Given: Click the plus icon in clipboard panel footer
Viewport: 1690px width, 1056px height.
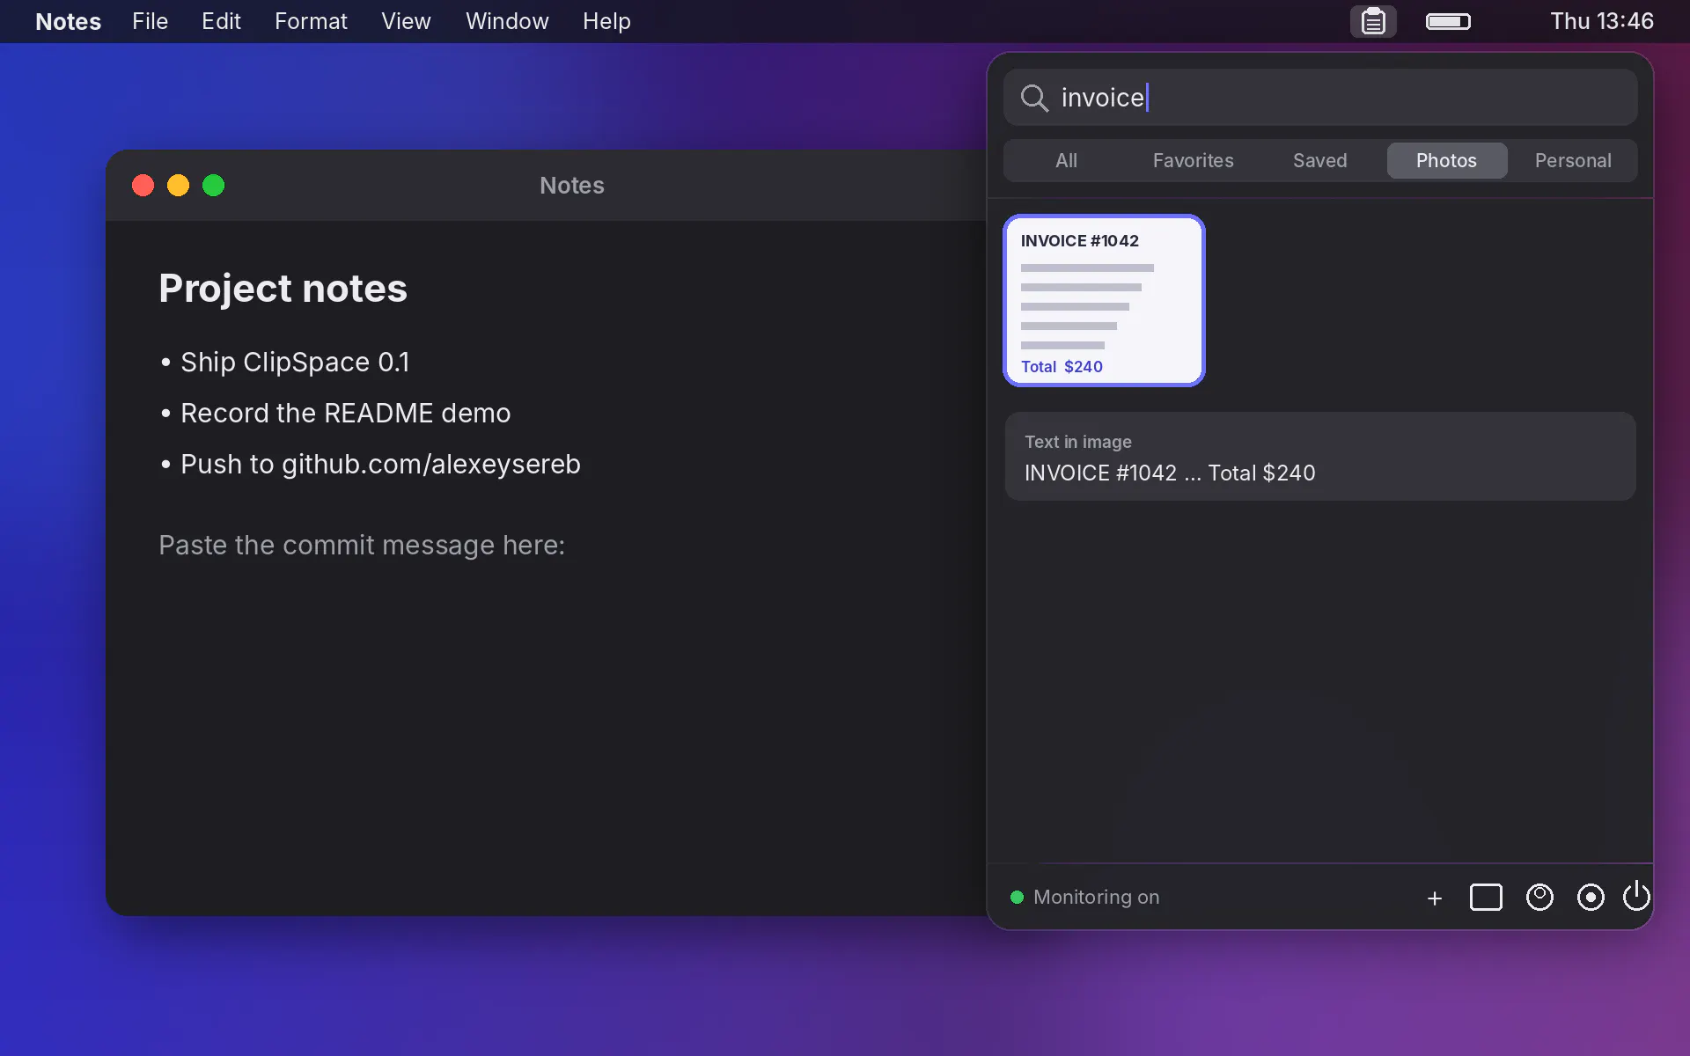Looking at the screenshot, I should (x=1435, y=898).
